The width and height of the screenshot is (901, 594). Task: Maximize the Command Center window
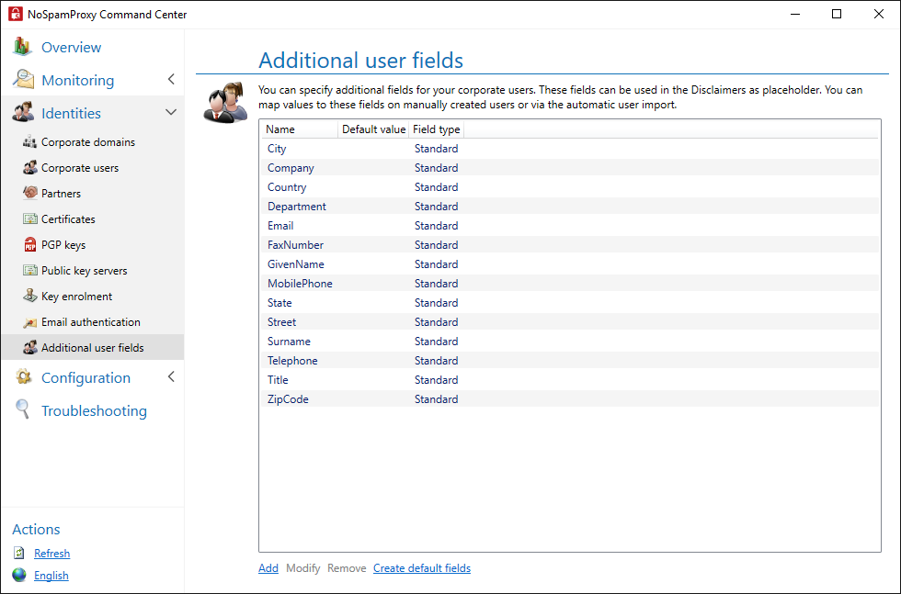coord(837,14)
